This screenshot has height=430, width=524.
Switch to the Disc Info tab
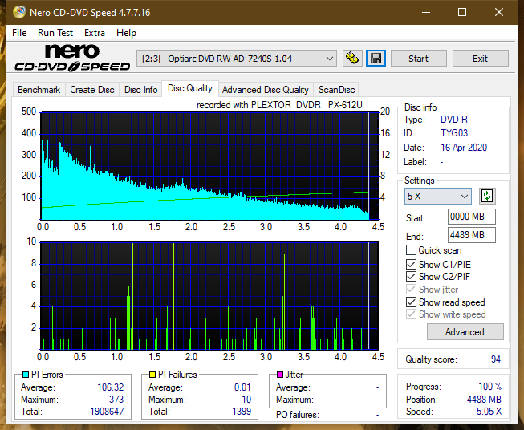140,90
